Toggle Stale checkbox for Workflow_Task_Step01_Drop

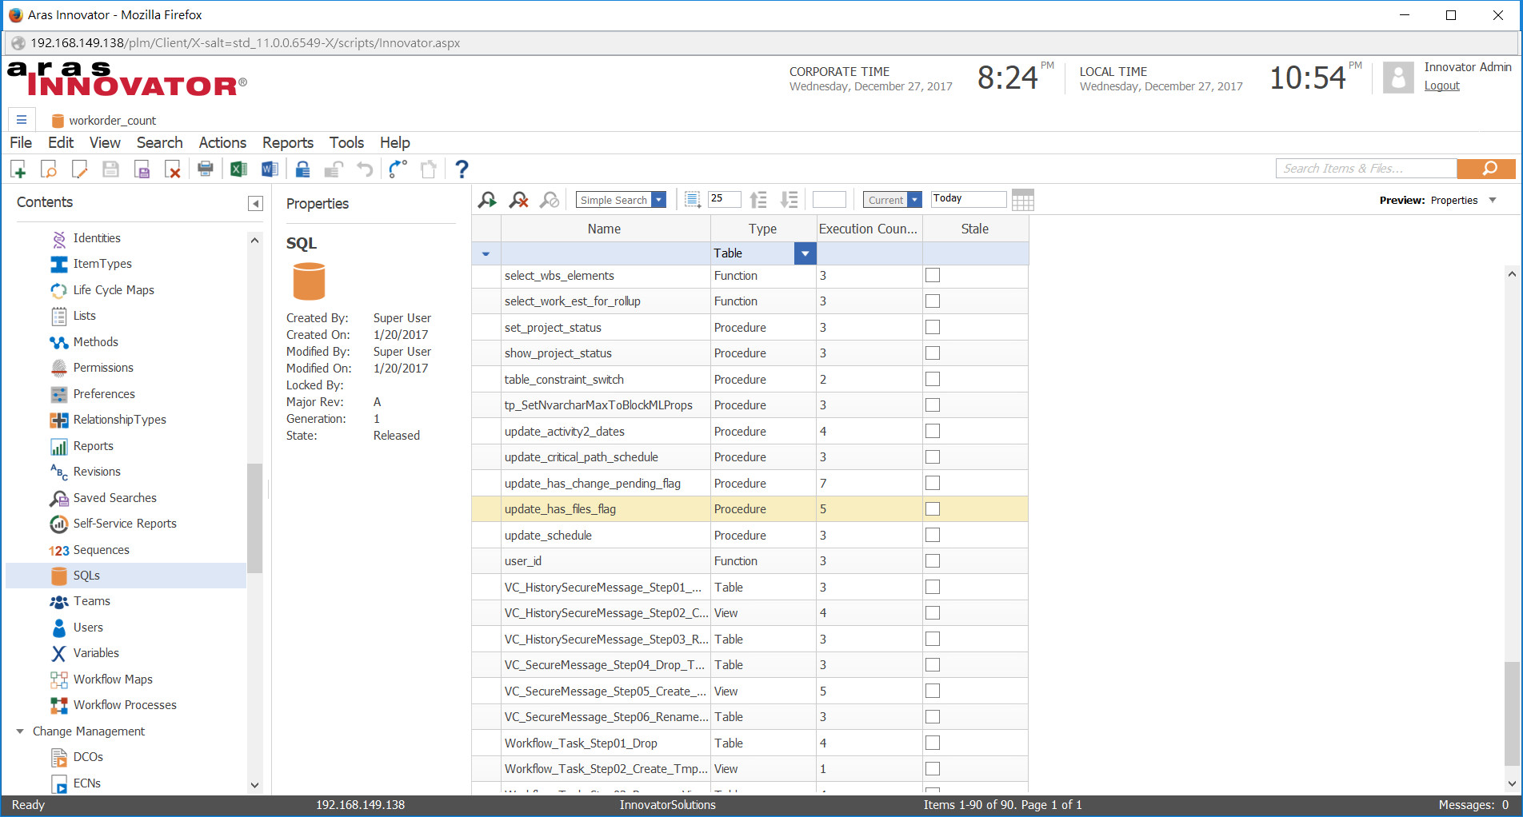933,743
